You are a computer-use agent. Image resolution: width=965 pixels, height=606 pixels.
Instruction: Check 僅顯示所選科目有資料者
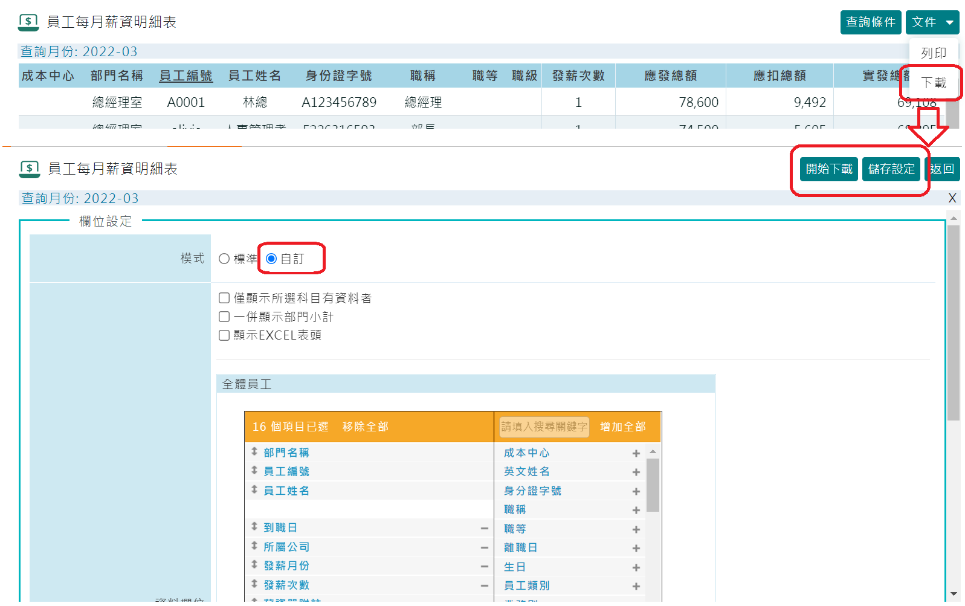coord(224,298)
